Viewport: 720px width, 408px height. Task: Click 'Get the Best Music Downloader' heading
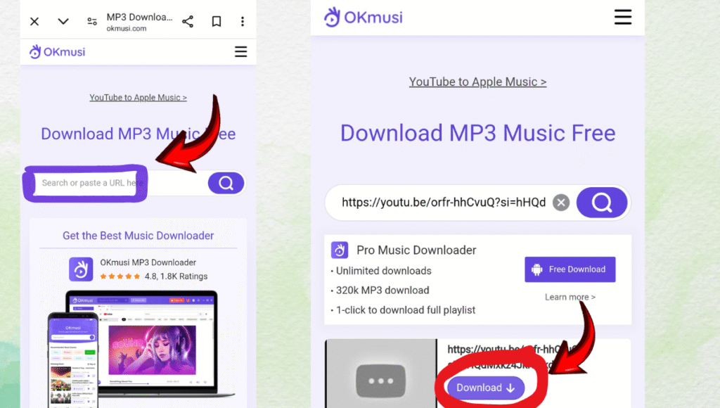click(139, 236)
